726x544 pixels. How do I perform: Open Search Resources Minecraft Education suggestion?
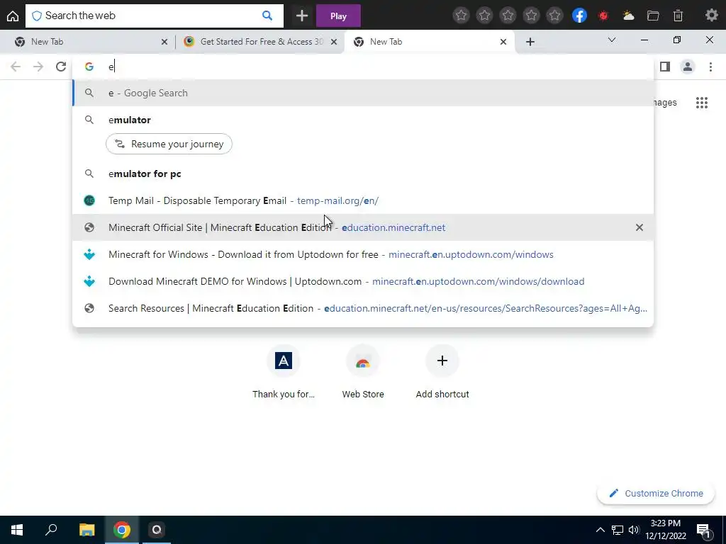click(x=363, y=308)
